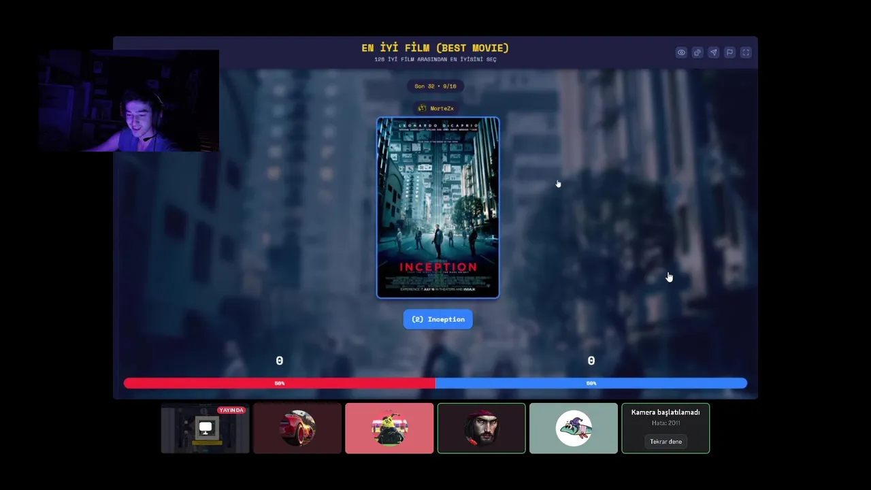The image size is (871, 490).
Task: Click the paper plane share icon
Action: pyautogui.click(x=713, y=52)
